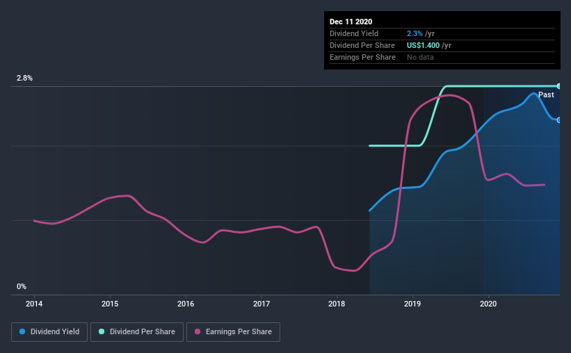Toggle the Dividend Per Share legend button
The width and height of the screenshot is (571, 353).
[137, 332]
